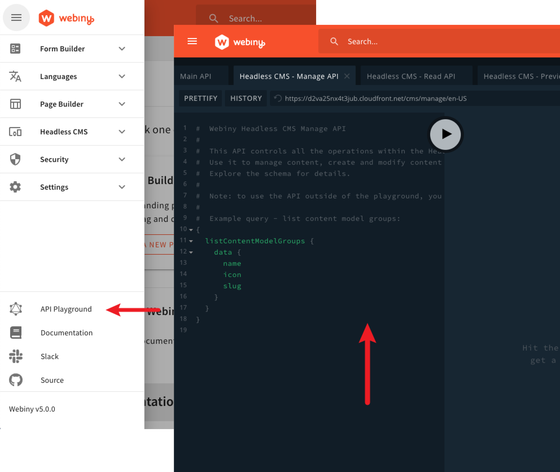Click the PRETTIFY button
Viewport: 560px width, 472px height.
pyautogui.click(x=200, y=98)
